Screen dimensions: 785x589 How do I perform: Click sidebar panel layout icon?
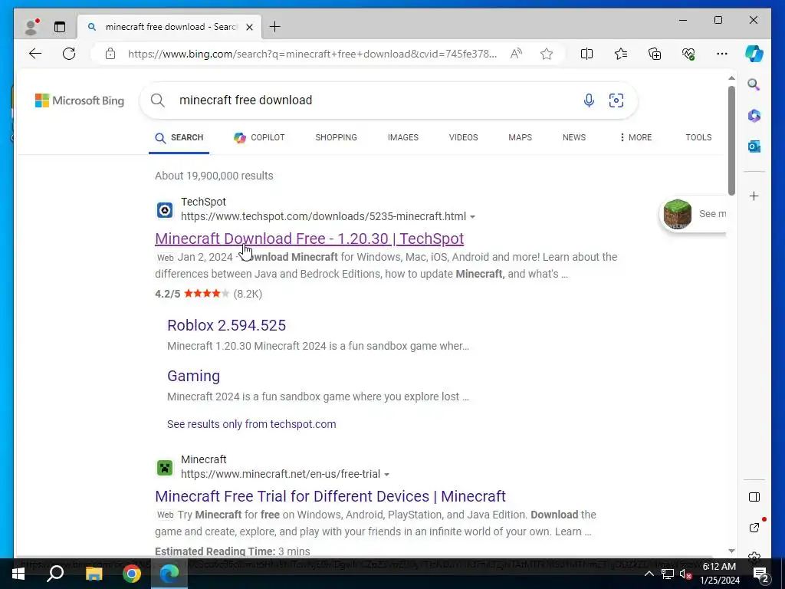(x=754, y=497)
